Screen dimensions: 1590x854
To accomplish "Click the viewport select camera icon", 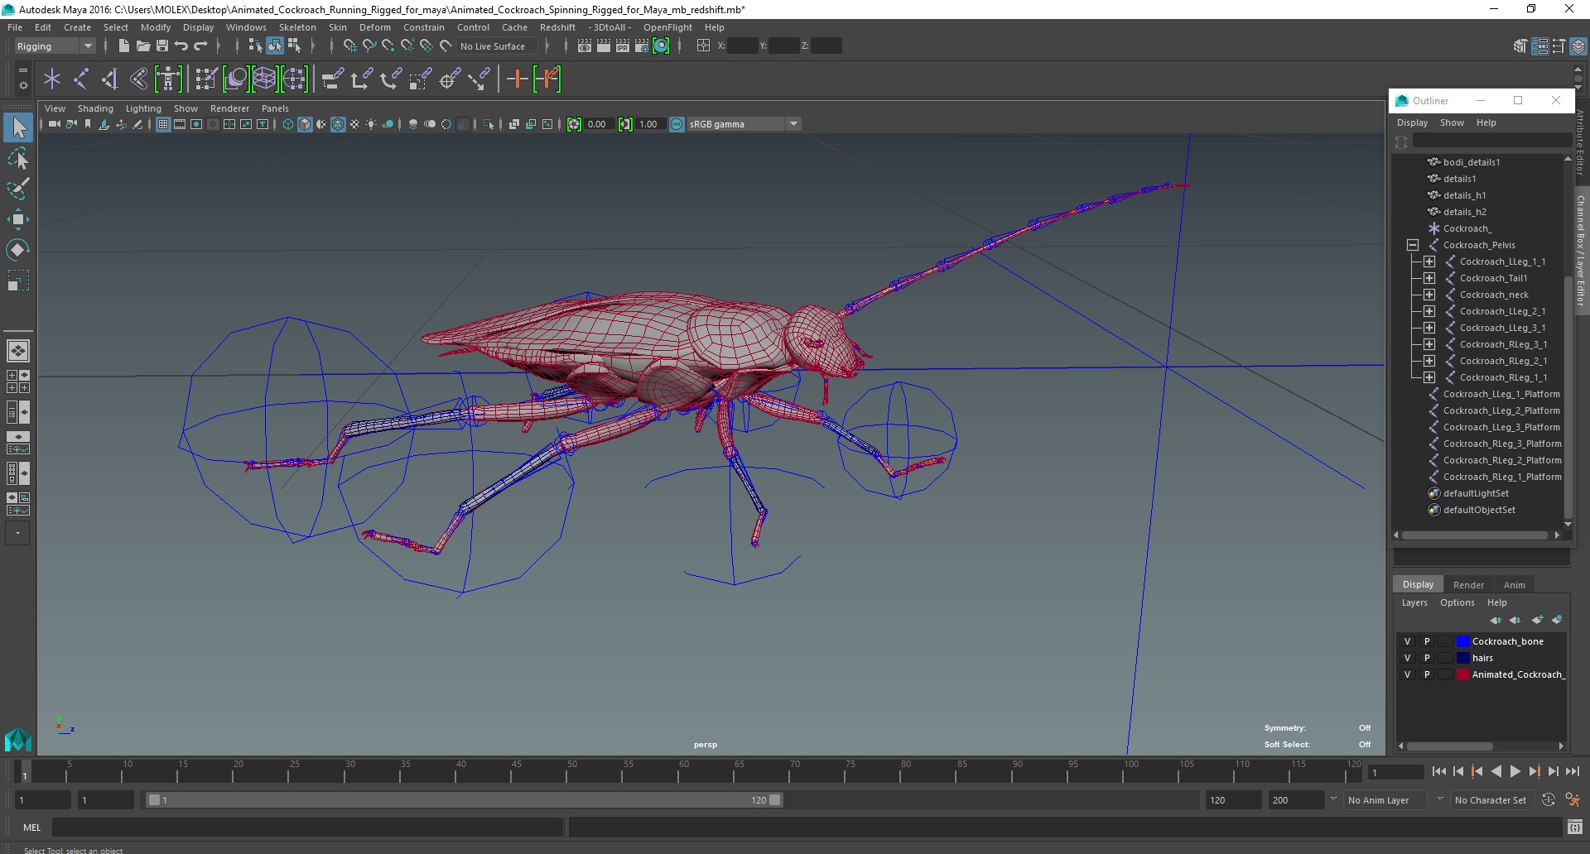I will click(54, 124).
